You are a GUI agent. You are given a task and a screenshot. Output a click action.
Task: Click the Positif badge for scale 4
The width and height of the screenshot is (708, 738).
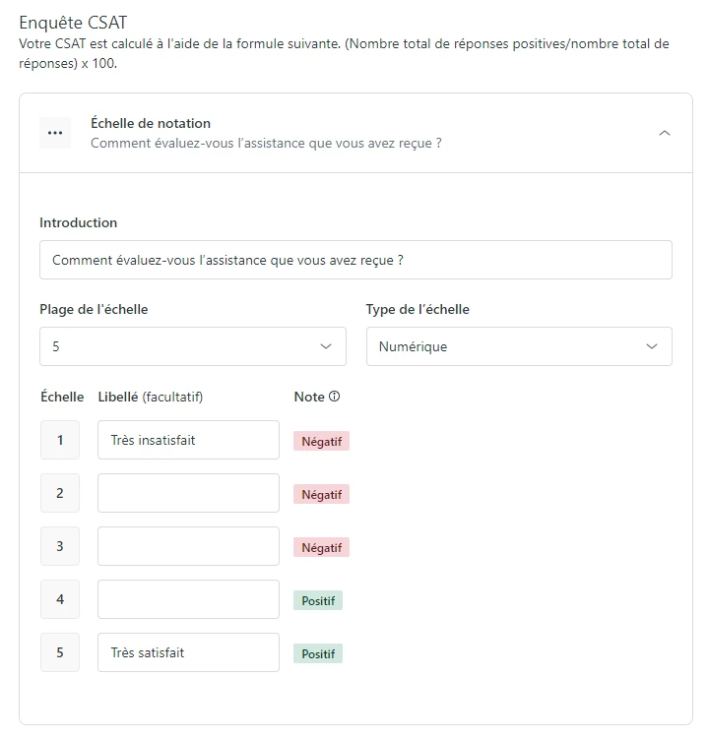pos(318,600)
